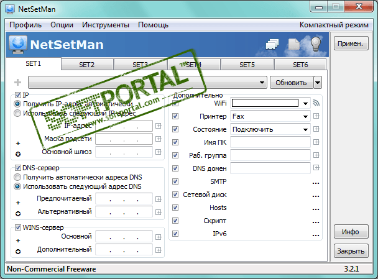
Task: Toggle the WINS-сервер checkbox
Action: (18, 227)
